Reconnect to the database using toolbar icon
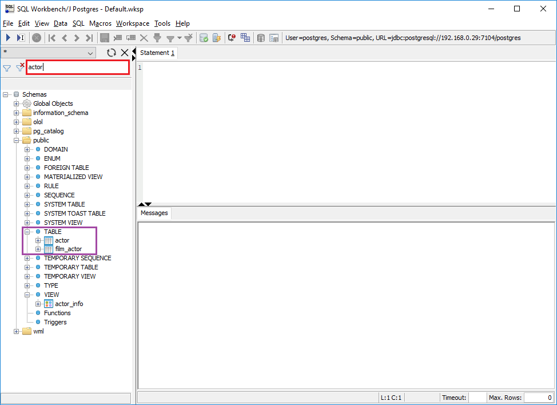Viewport: 557px width, 405px height. click(233, 38)
